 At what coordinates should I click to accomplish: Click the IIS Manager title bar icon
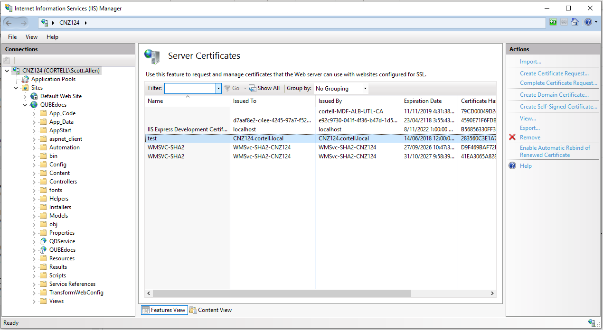(8, 8)
